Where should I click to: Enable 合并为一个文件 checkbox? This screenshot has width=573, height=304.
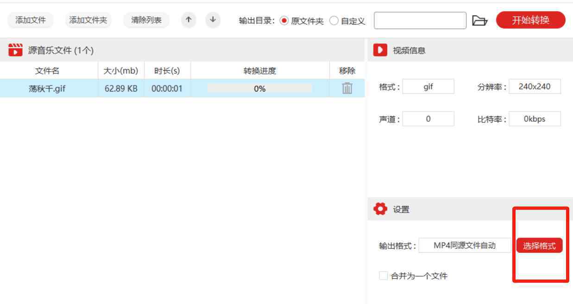pyautogui.click(x=383, y=276)
